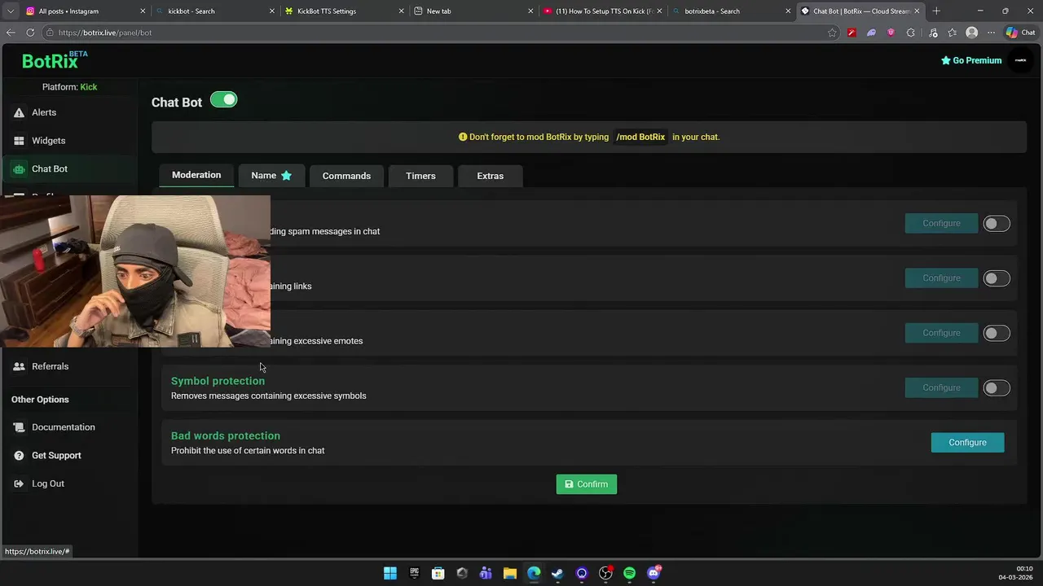The height and width of the screenshot is (586, 1043).
Task: Open Epic Games Launcher from taskbar
Action: pyautogui.click(x=414, y=573)
